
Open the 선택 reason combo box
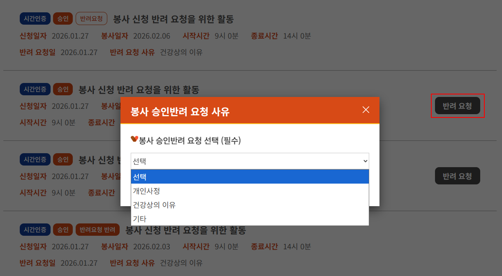click(x=250, y=161)
